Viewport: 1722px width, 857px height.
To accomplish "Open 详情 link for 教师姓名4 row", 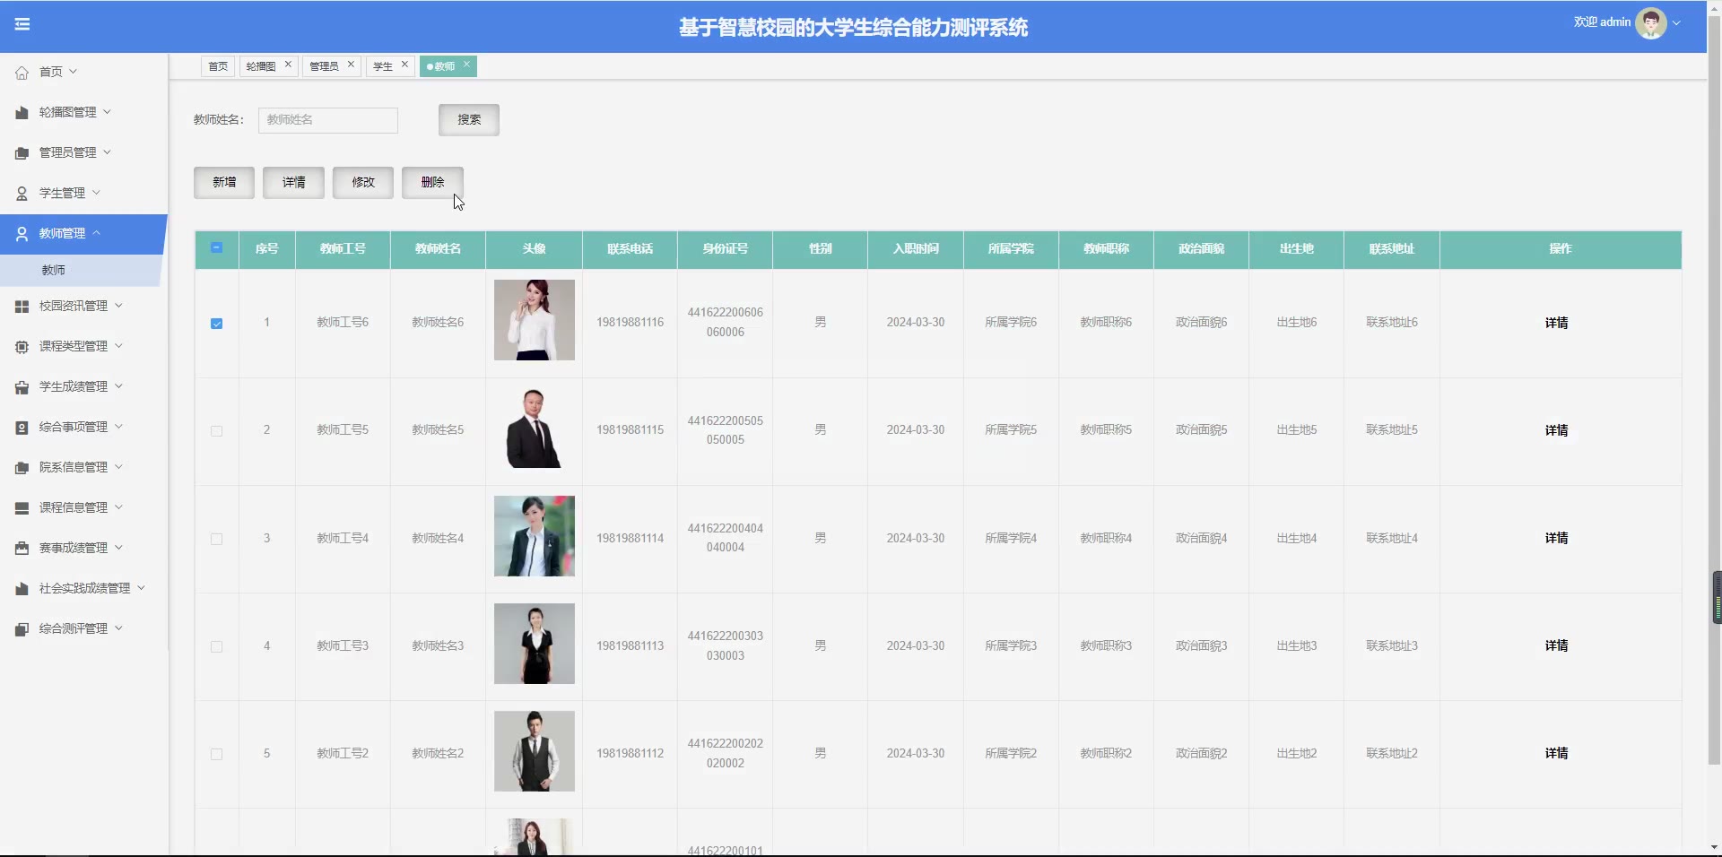I will pyautogui.click(x=1556, y=538).
